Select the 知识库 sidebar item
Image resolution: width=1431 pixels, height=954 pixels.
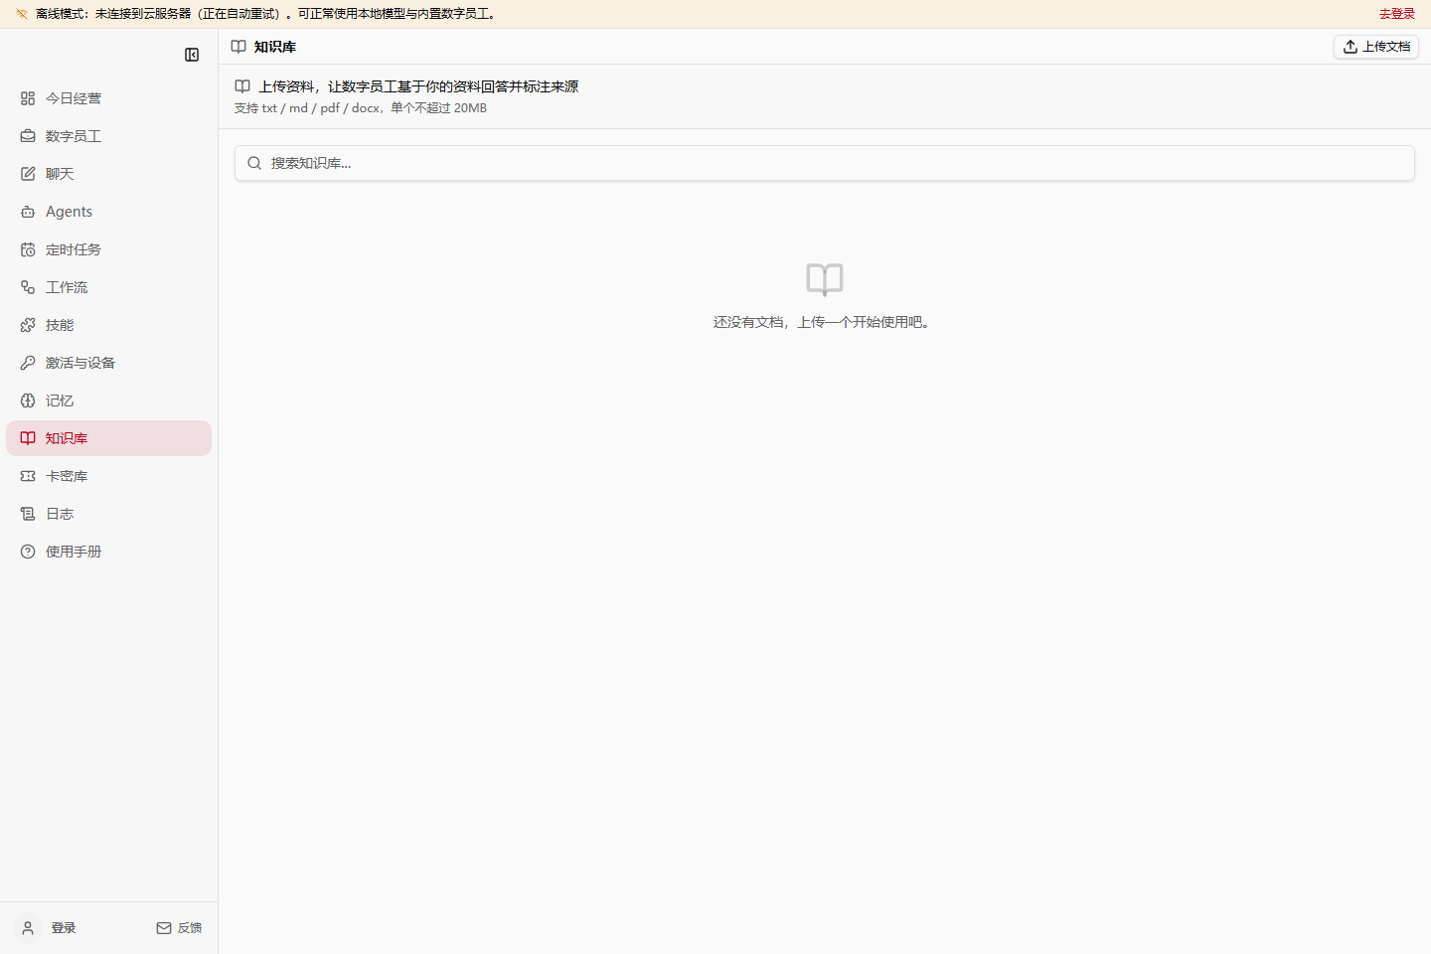[x=108, y=438]
